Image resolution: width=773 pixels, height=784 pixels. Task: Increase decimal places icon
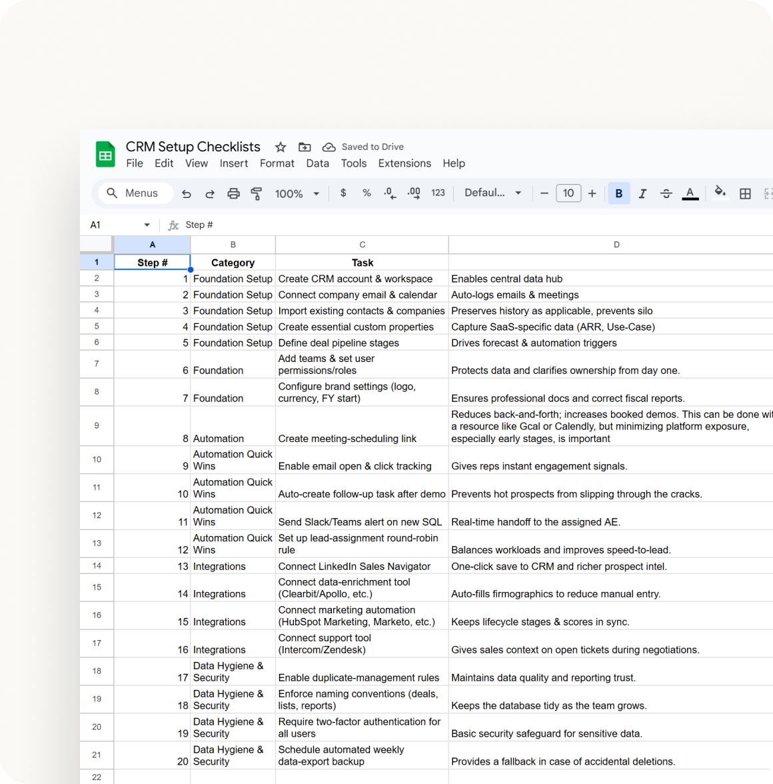click(414, 193)
